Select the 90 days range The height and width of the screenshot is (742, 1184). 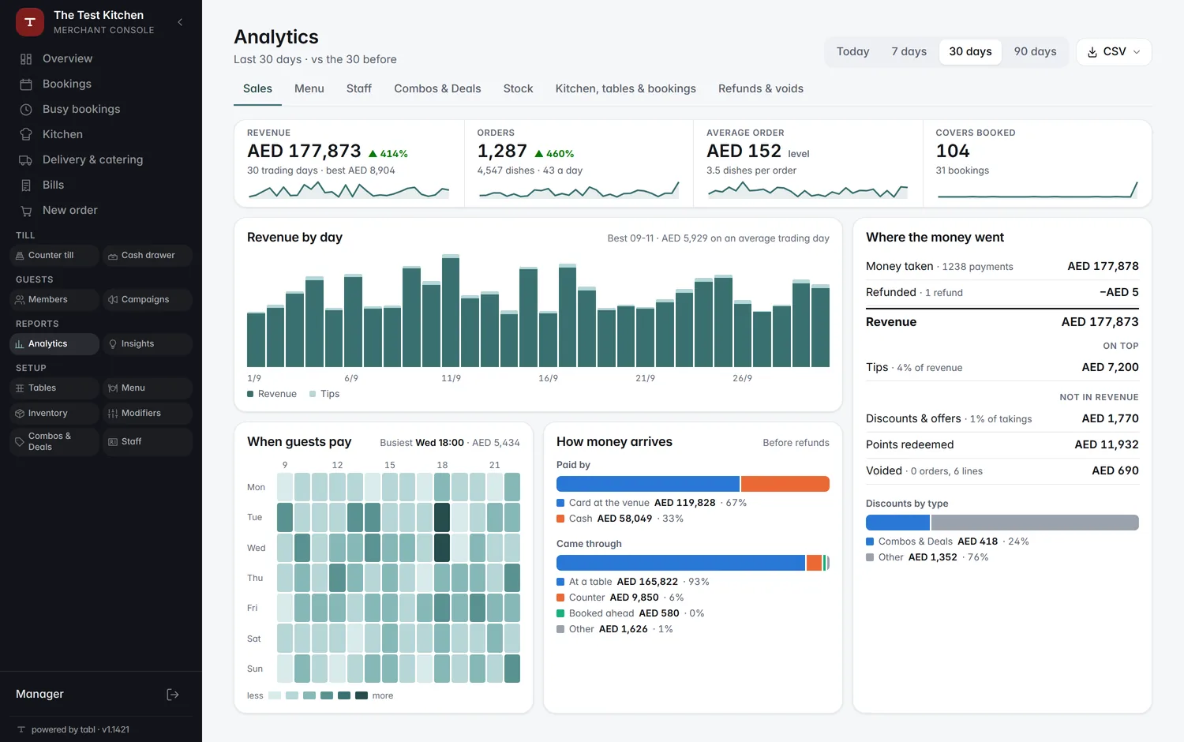(1035, 52)
